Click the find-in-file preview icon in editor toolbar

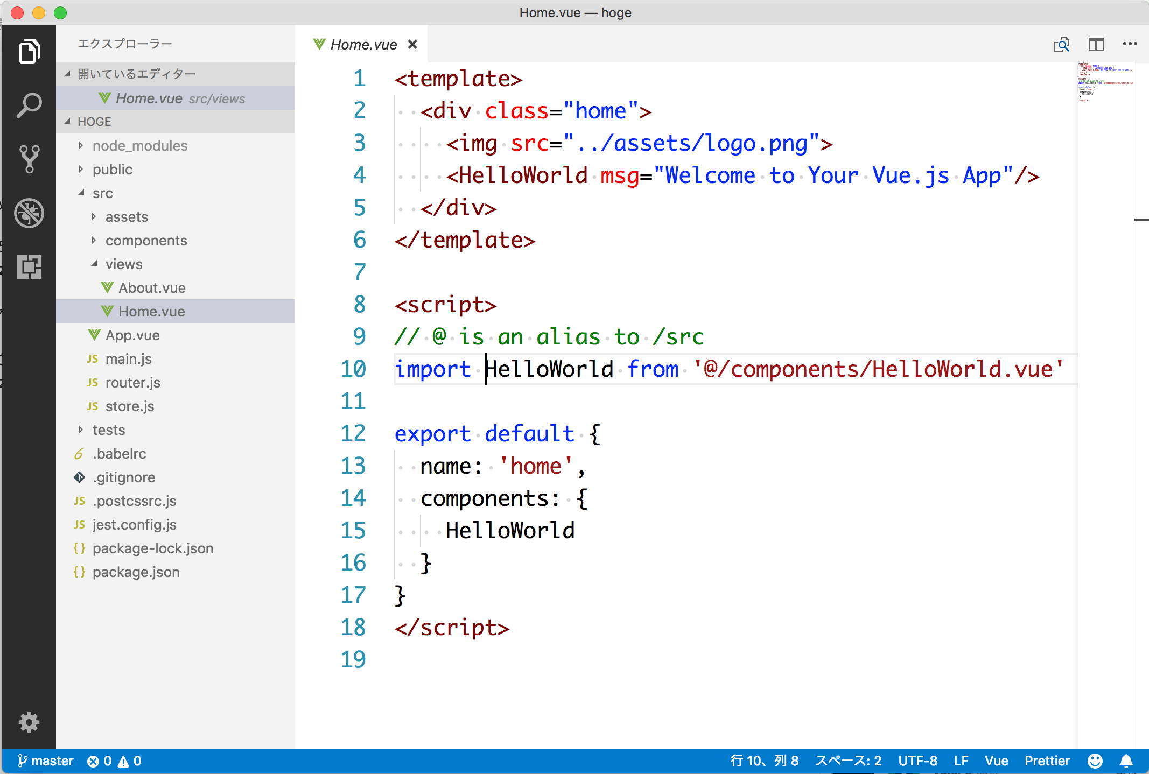(1061, 44)
